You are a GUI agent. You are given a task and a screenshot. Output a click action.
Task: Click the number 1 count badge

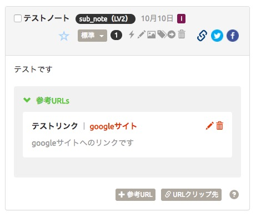(x=116, y=35)
